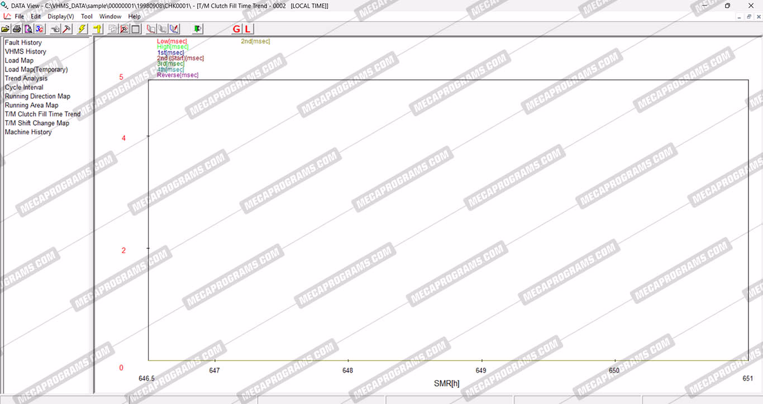Click the red L toolbar button
763x404 pixels.
tap(247, 29)
